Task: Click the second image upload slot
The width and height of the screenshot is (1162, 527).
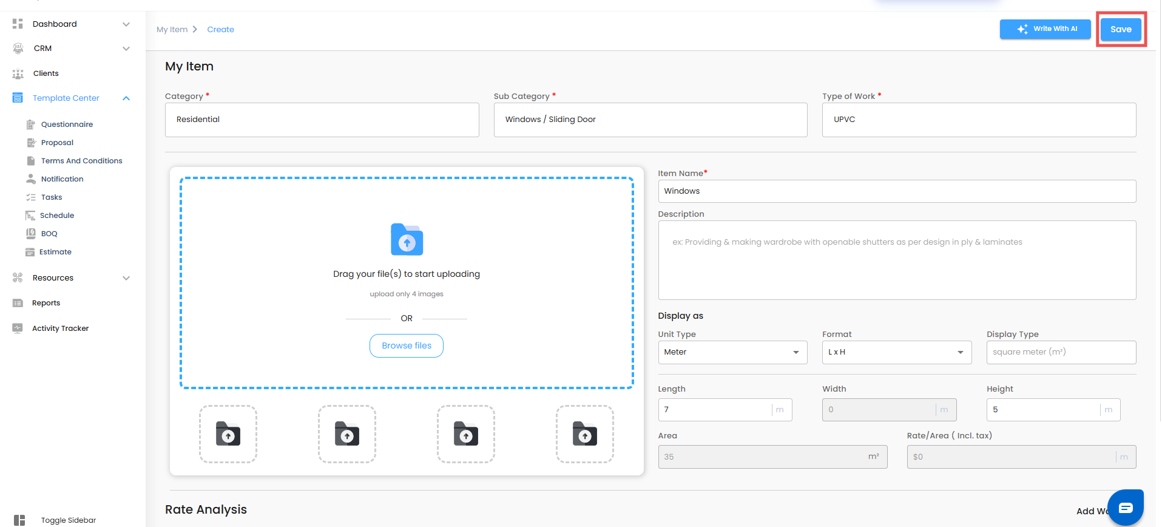Action: [x=347, y=434]
